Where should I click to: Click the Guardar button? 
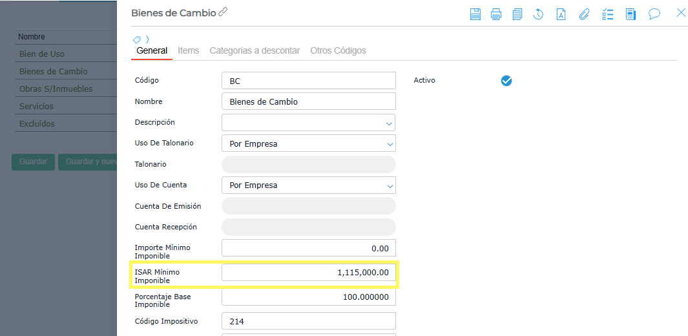point(34,162)
